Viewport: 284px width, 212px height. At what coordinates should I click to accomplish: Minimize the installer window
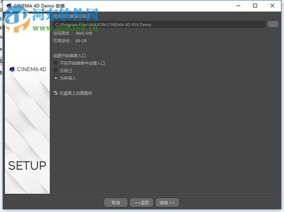(x=238, y=6)
